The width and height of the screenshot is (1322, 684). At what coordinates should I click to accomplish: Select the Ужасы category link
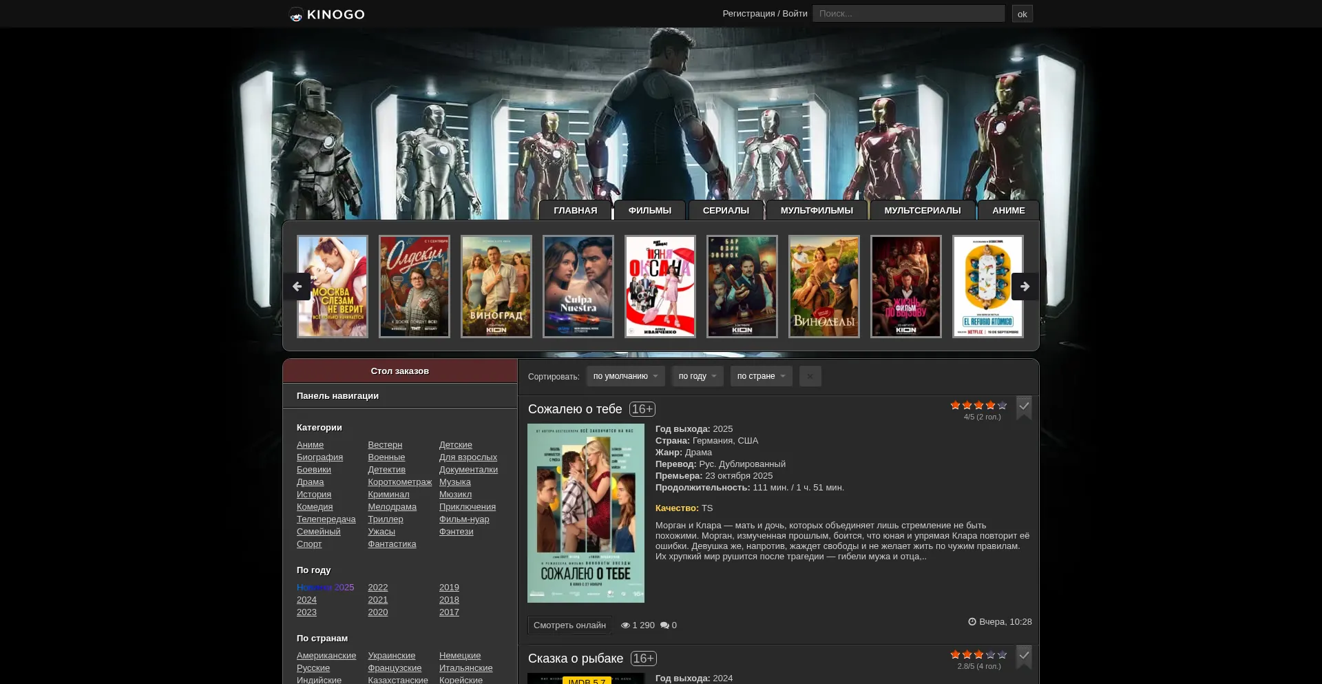[381, 532]
